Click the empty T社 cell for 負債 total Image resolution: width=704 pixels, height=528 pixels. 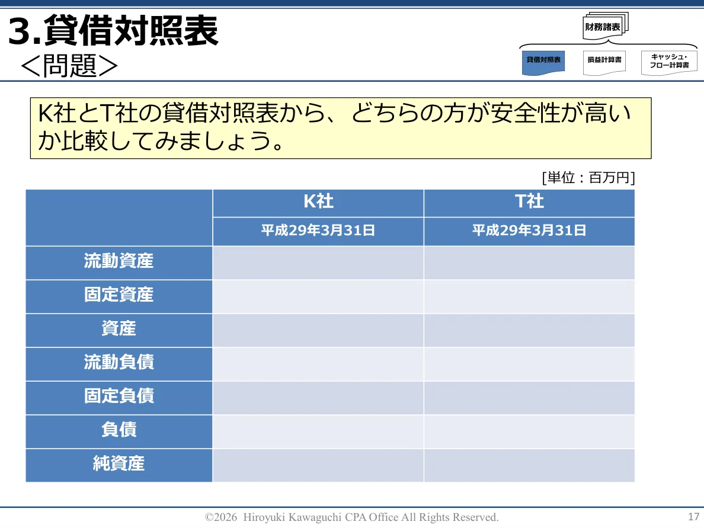tap(529, 431)
